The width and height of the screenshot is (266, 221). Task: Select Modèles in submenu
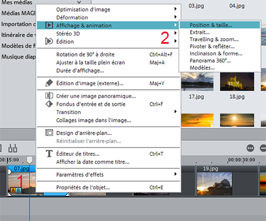pyautogui.click(x=220, y=68)
